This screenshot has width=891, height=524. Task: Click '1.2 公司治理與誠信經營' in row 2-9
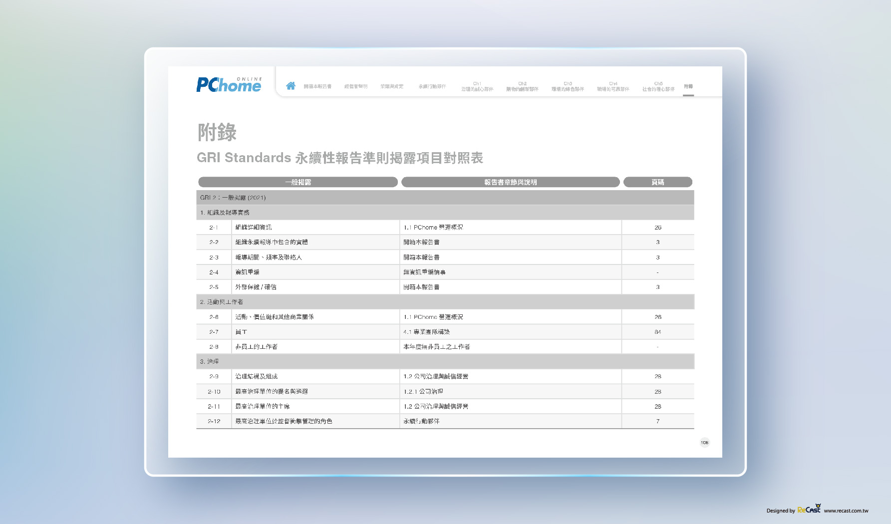[436, 376]
